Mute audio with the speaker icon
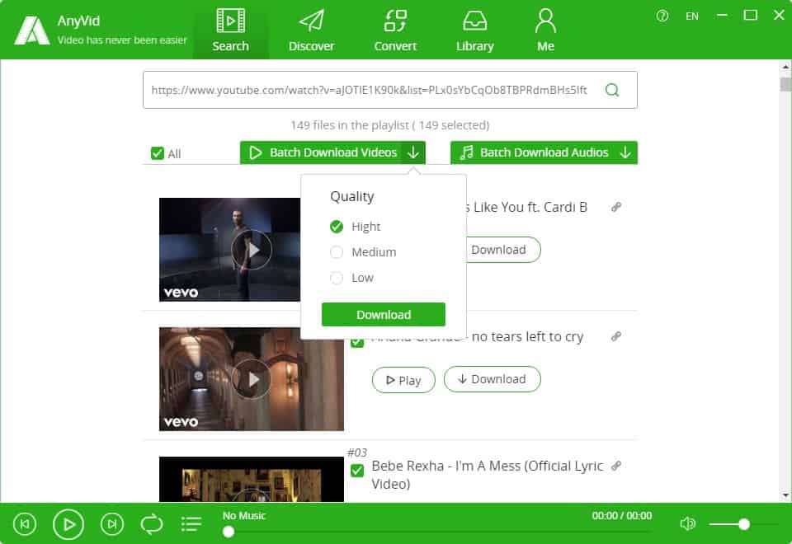 [x=687, y=524]
